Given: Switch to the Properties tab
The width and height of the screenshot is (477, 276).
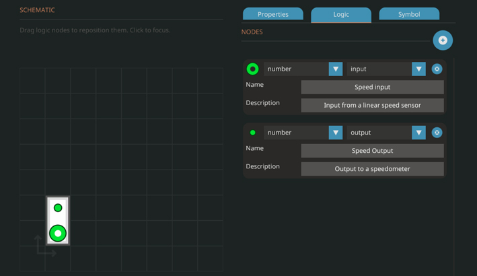Looking at the screenshot, I should coord(272,14).
